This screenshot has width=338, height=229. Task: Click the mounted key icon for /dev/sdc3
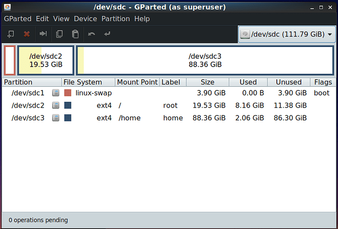pyautogui.click(x=56, y=118)
